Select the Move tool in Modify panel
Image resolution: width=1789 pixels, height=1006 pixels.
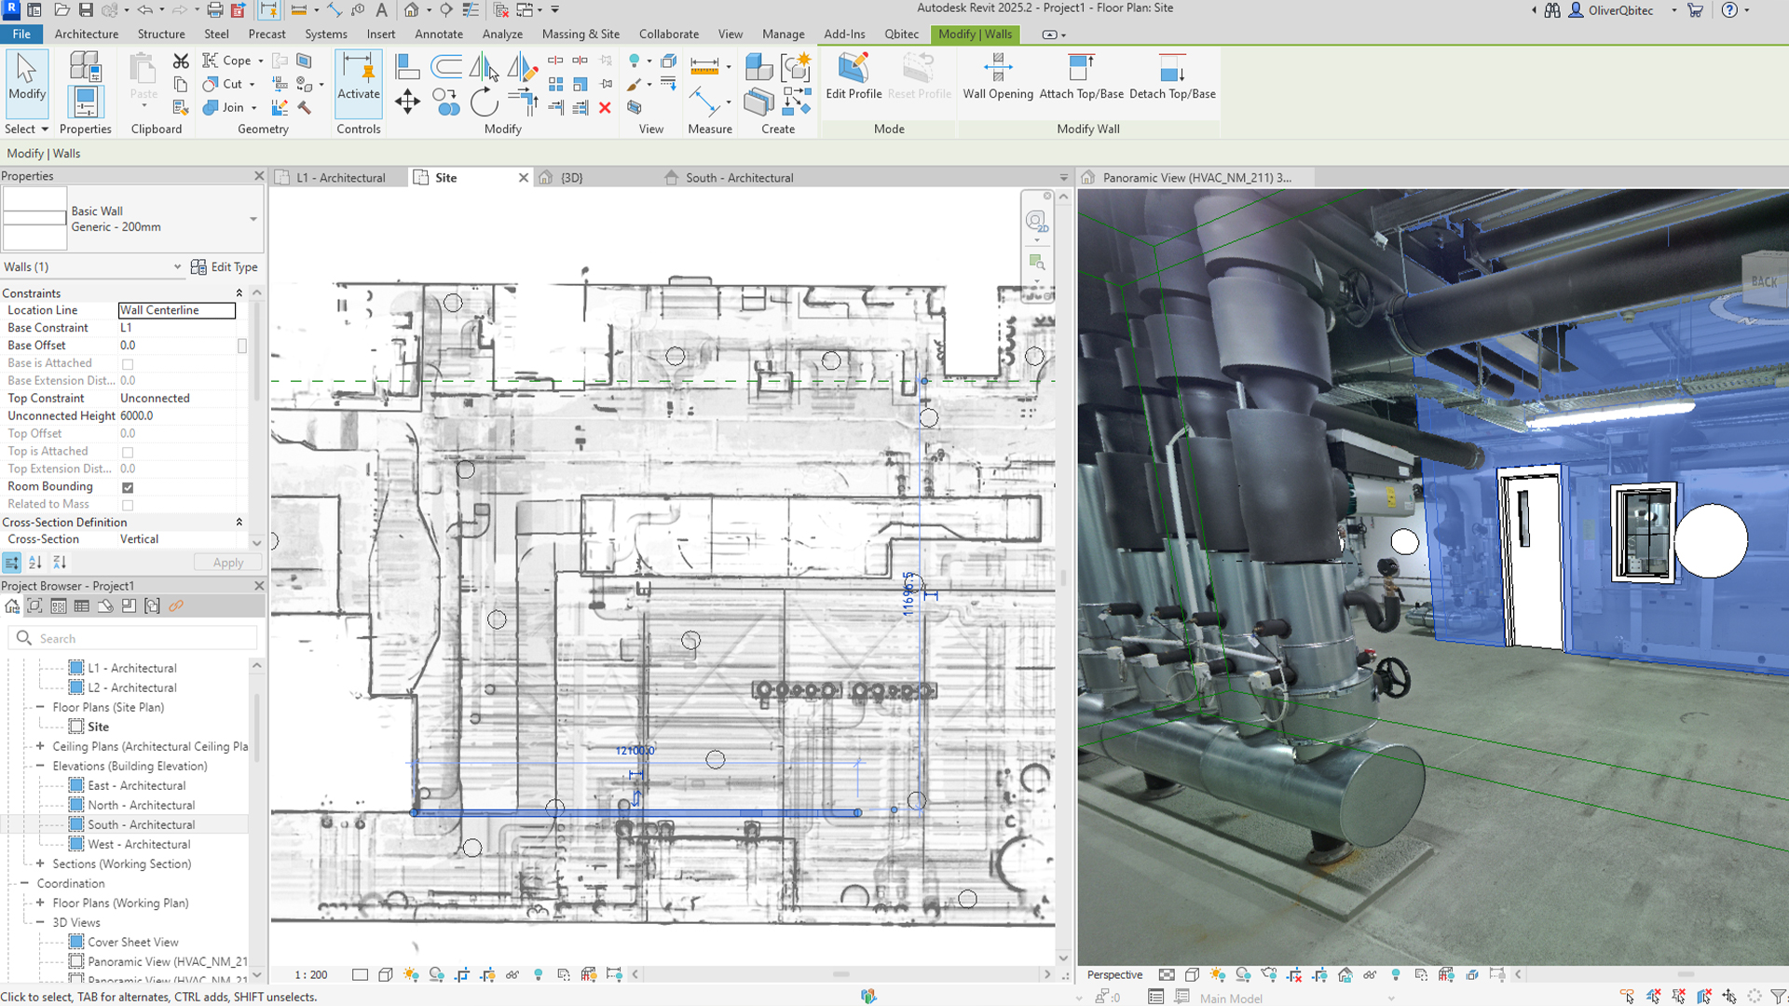(x=407, y=102)
